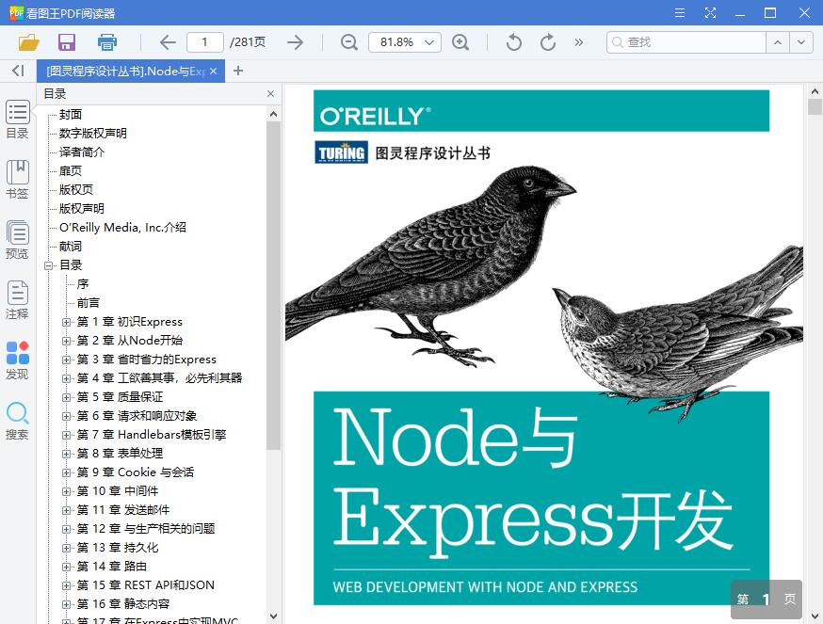Open 第 6 章 请求和响应对象
Viewport: 823px width, 624px height.
[x=137, y=416]
